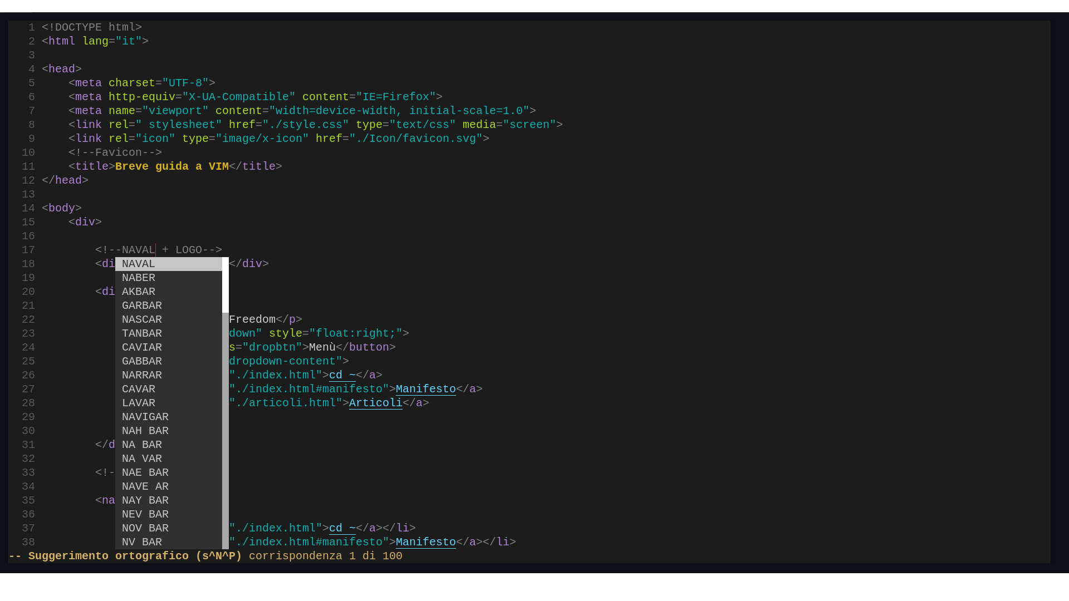The width and height of the screenshot is (1069, 601).
Task: Click the title text Breve guida a VIM
Action: 171,166
